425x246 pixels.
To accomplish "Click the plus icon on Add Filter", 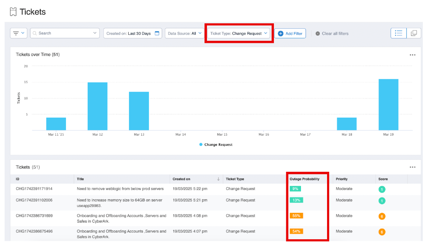I will pyautogui.click(x=280, y=33).
